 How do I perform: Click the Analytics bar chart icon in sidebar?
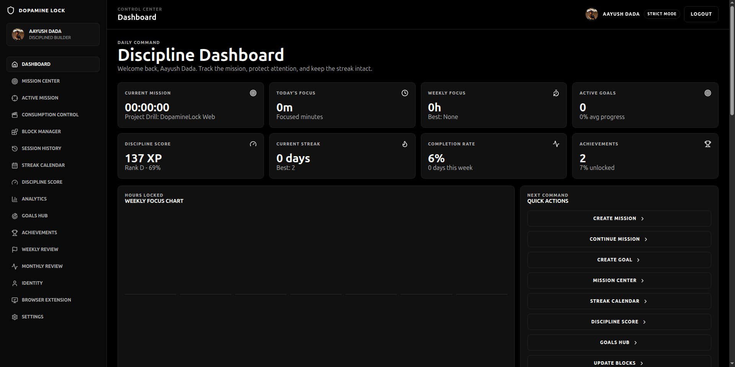[x=15, y=199]
